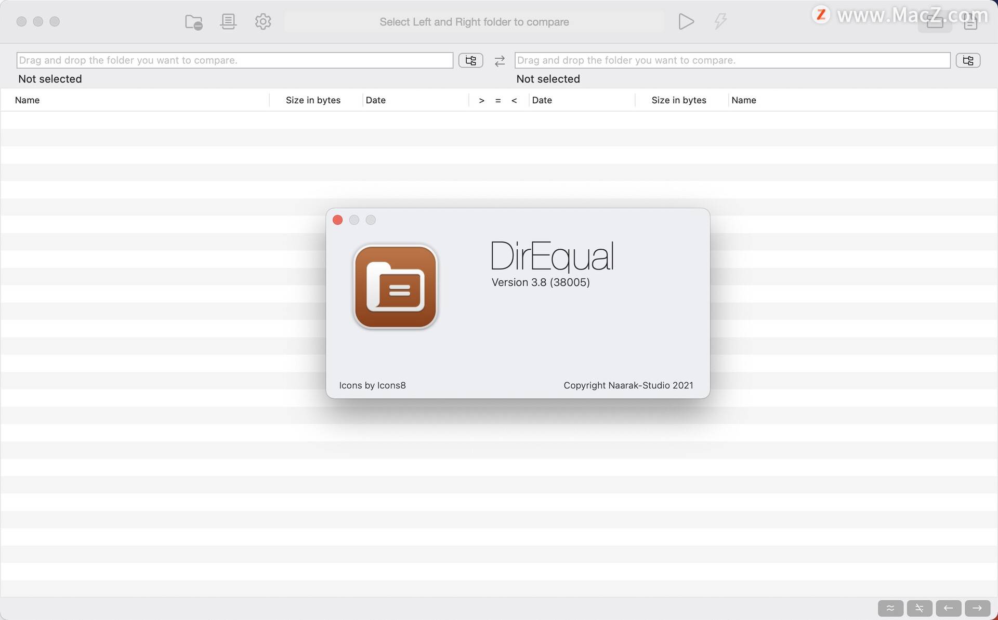This screenshot has width=998, height=620.
Task: Click the greater-than column header
Action: click(481, 101)
